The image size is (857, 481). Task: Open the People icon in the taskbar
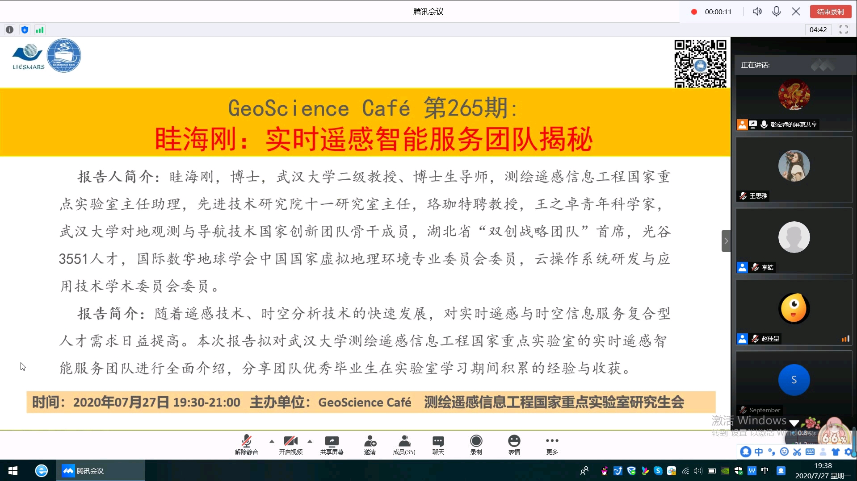click(584, 471)
